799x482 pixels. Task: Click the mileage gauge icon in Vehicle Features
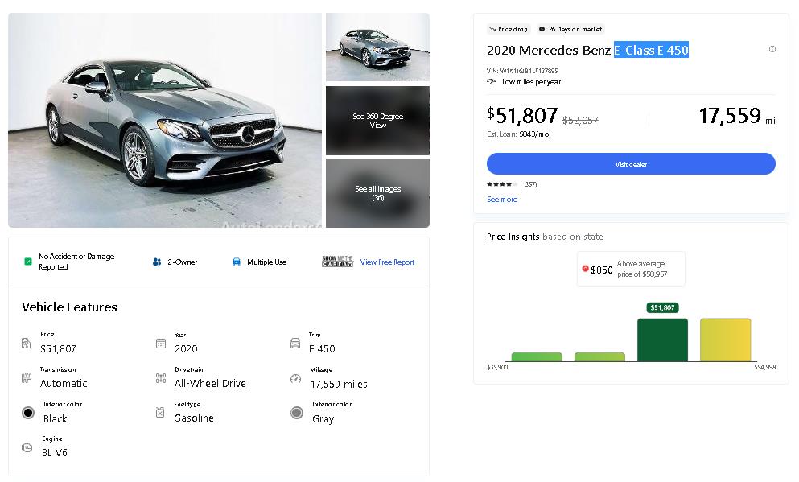click(x=295, y=378)
